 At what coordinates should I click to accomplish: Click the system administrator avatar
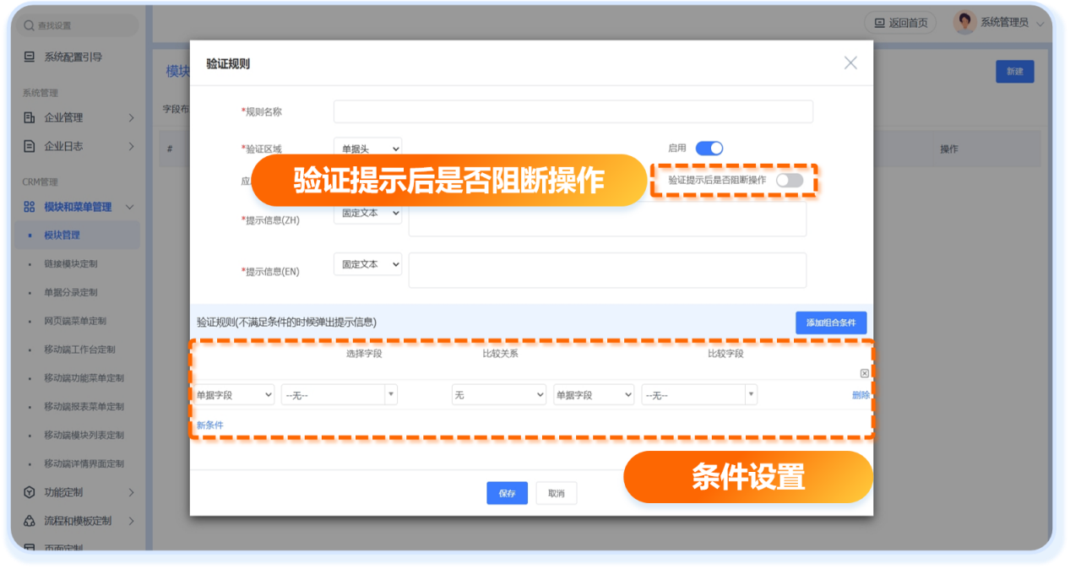click(964, 23)
